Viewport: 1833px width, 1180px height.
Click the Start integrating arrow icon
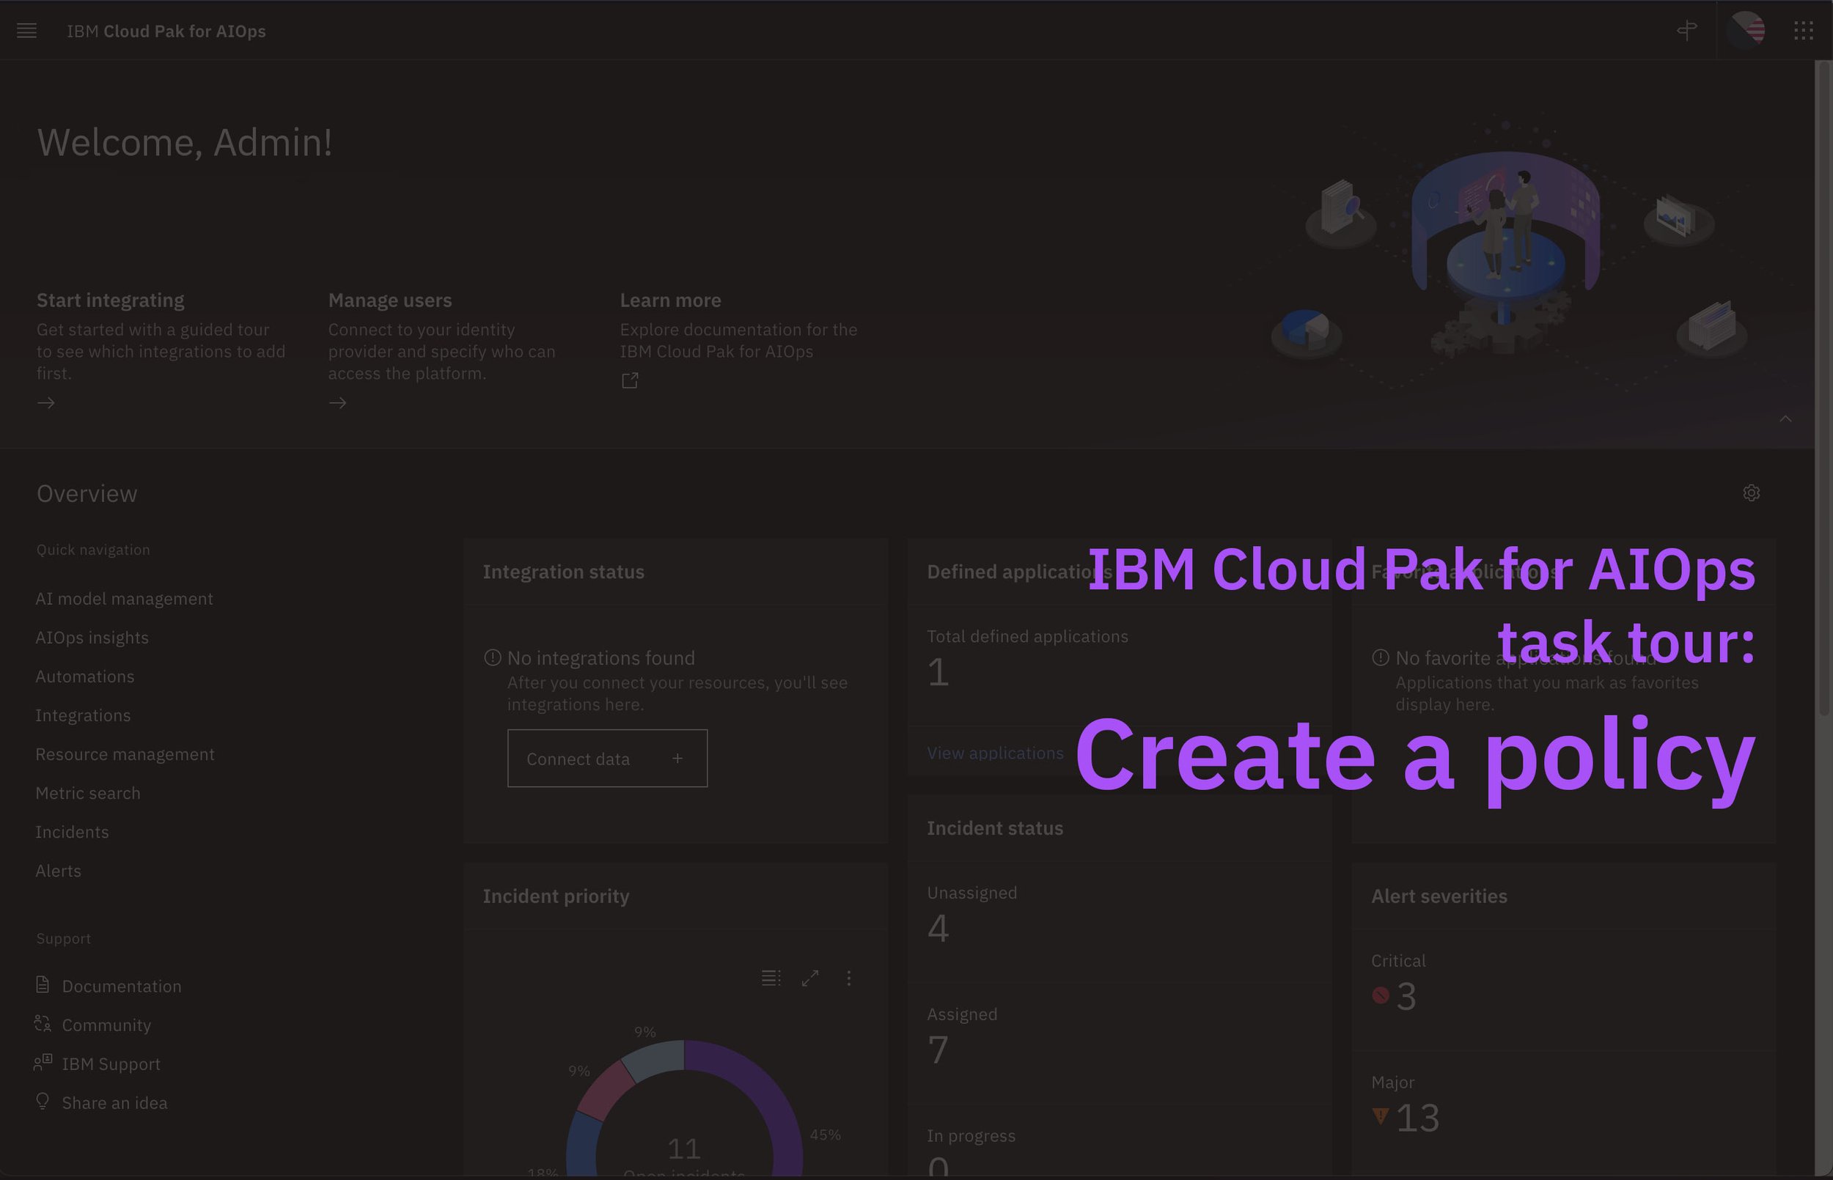(x=46, y=403)
